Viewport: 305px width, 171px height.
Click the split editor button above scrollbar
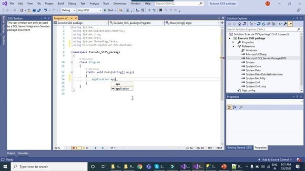tap(222, 23)
